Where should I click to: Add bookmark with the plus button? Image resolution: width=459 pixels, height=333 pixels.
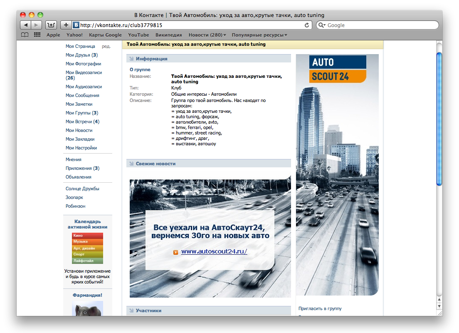(x=66, y=25)
